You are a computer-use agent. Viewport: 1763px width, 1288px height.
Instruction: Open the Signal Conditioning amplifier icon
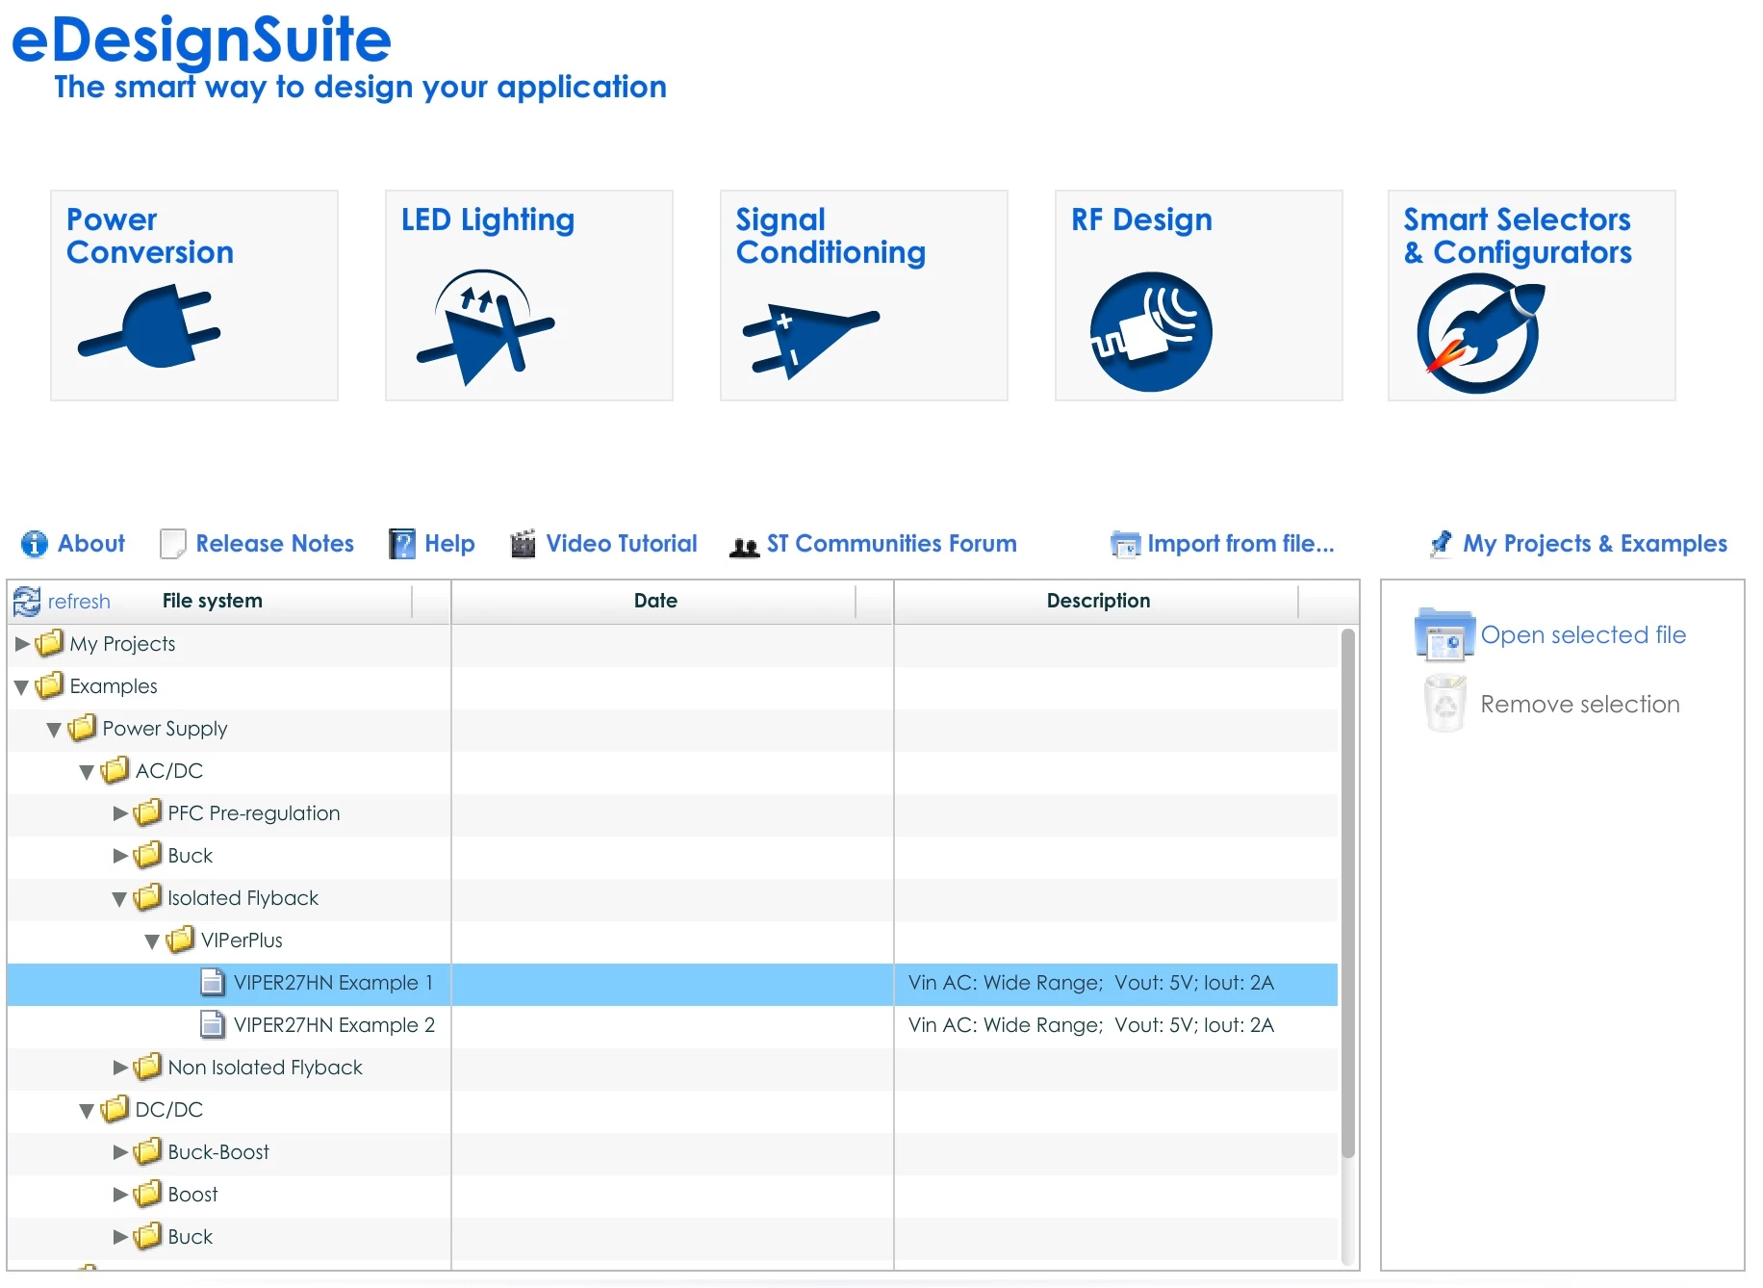coord(810,340)
